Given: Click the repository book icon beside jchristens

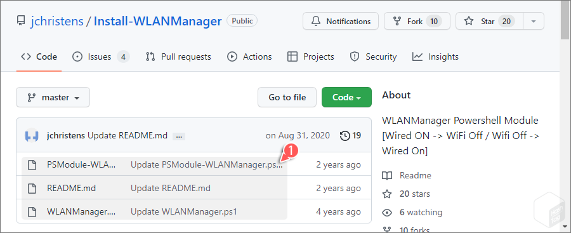Looking at the screenshot, I should (x=21, y=21).
